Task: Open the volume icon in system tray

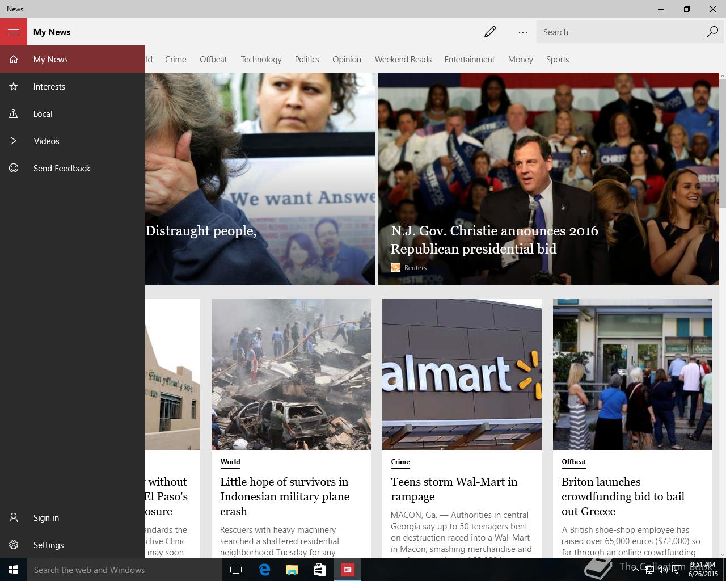Action: 662,570
